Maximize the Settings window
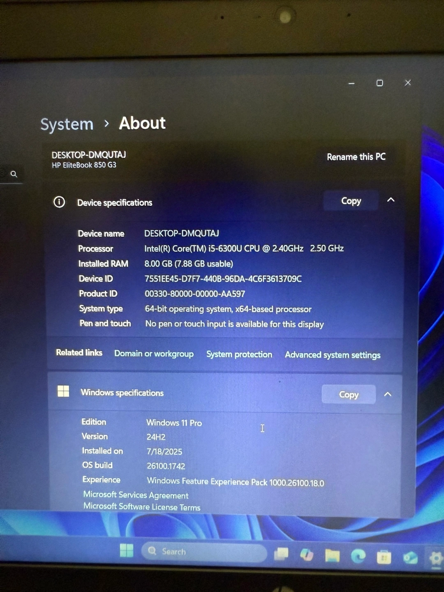The image size is (444, 592). pos(380,83)
